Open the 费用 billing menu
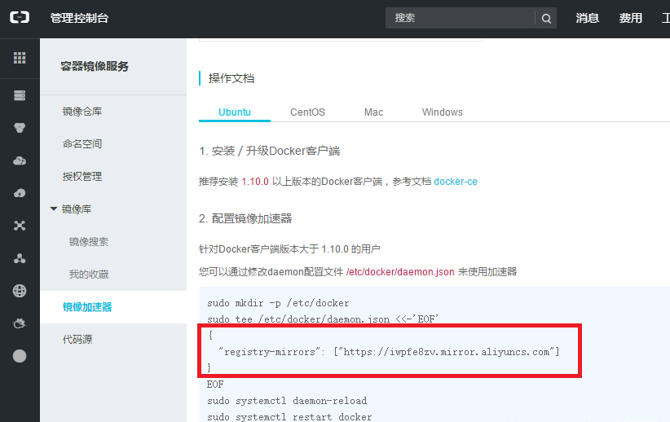The width and height of the screenshot is (670, 422). pyautogui.click(x=631, y=18)
